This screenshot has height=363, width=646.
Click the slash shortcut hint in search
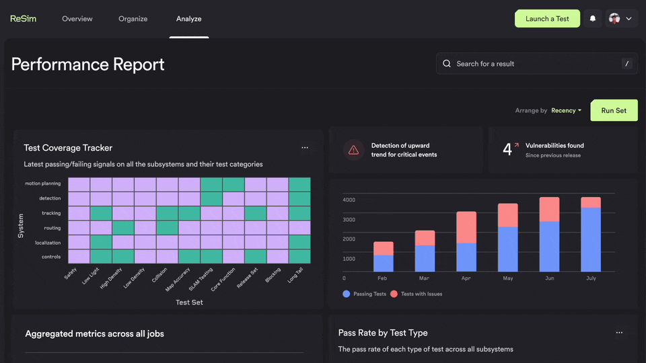pos(626,64)
